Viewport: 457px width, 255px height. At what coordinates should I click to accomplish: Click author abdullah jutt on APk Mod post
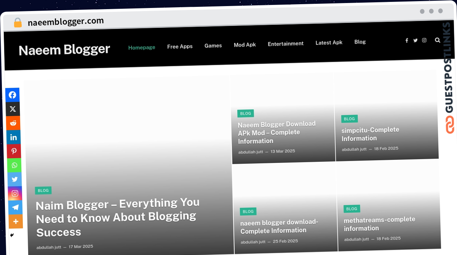point(251,152)
